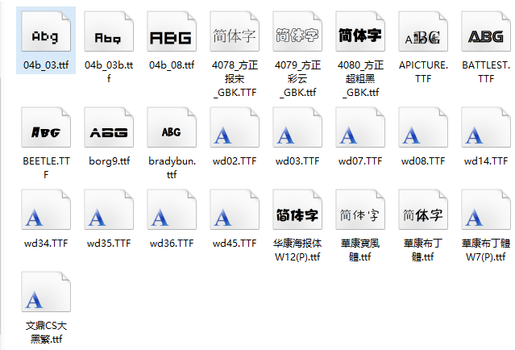Select the BEETLE.TTF font file
The height and width of the screenshot is (350, 515).
pos(46,129)
